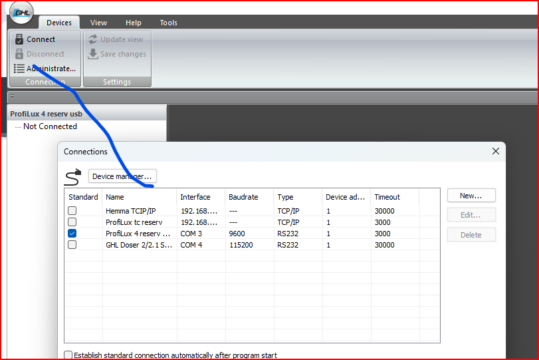The image size is (539, 360).
Task: Click the Connect USB icon
Action: [x=19, y=39]
